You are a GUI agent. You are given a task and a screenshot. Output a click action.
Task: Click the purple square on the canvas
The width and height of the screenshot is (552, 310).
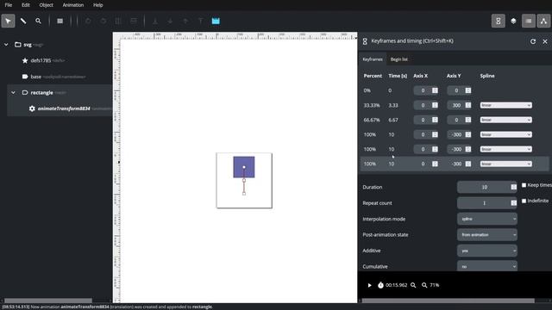[x=244, y=167]
